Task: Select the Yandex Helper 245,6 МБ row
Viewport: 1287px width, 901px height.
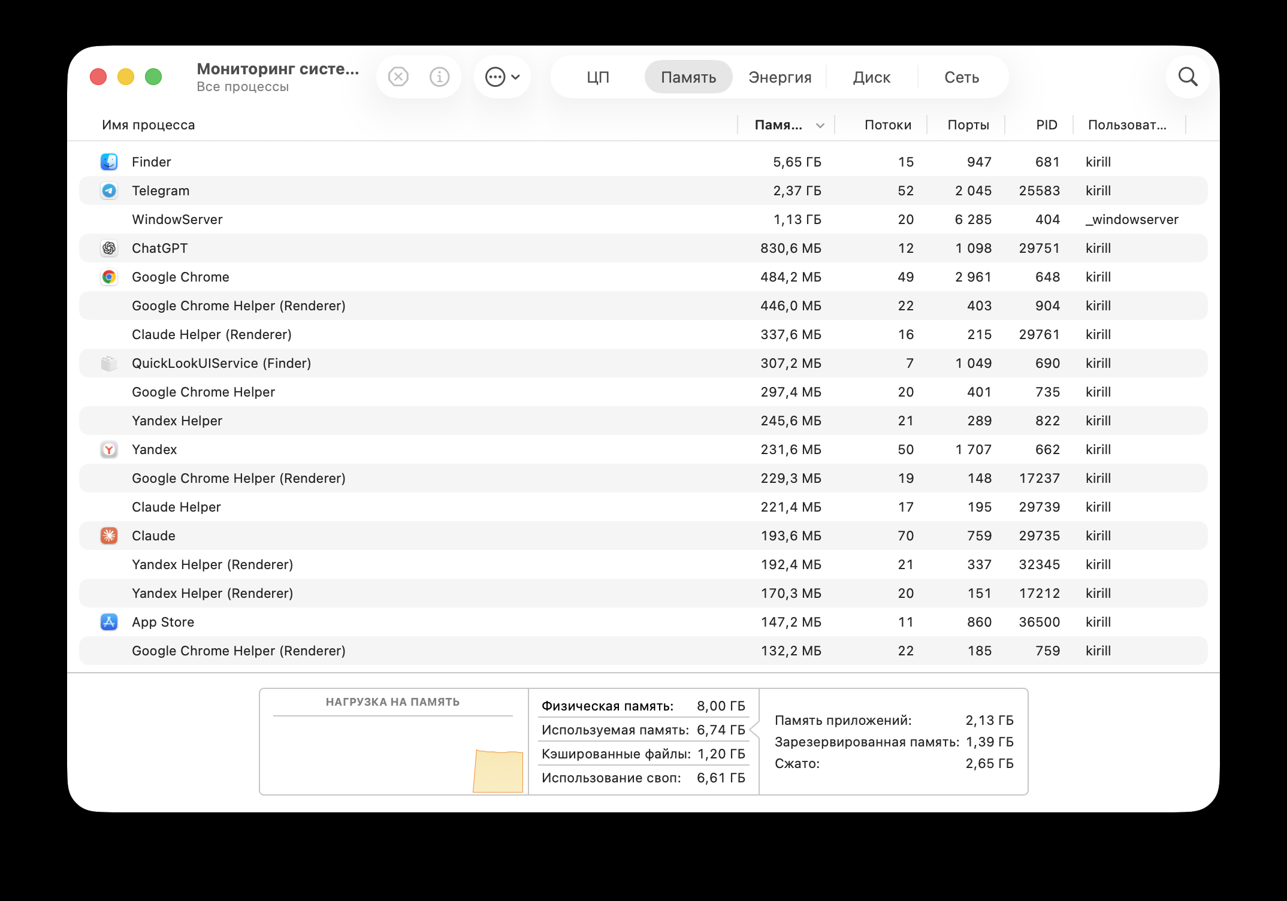Action: point(643,421)
